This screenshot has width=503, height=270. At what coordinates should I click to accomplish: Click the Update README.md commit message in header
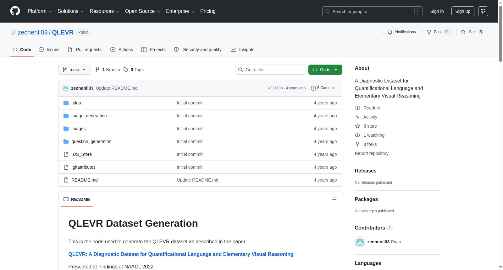pos(117,88)
